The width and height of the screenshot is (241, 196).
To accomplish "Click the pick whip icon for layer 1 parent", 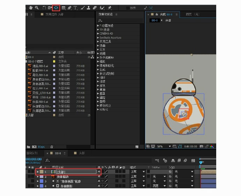I will [x=170, y=172].
